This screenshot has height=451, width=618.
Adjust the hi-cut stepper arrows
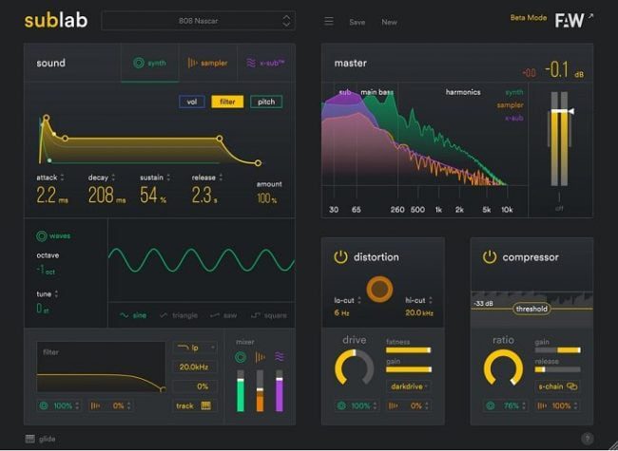tap(431, 300)
